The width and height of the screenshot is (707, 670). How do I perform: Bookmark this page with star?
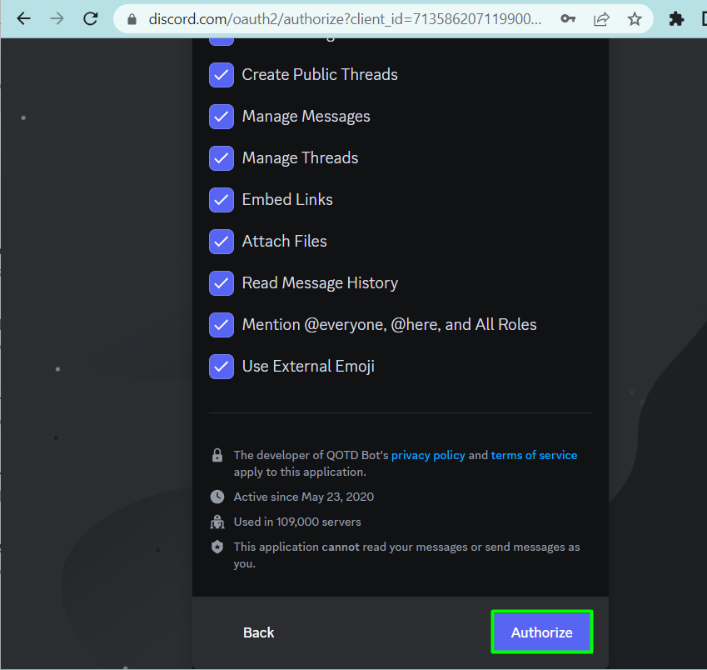[635, 19]
